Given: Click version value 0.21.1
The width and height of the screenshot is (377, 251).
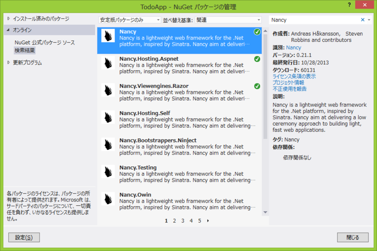Looking at the screenshot, I should (304, 55).
